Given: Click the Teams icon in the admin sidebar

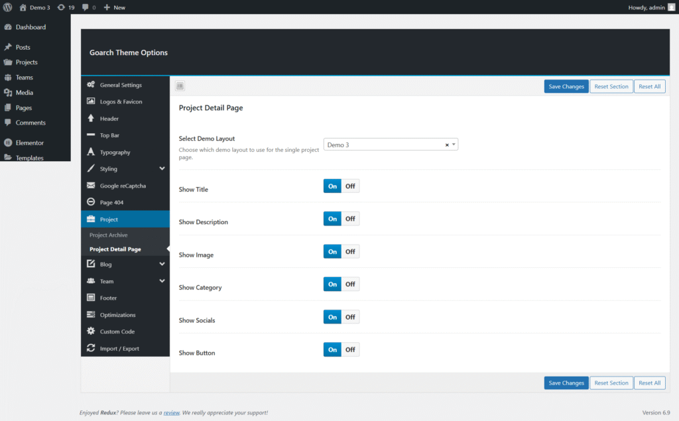Looking at the screenshot, I should (x=8, y=77).
